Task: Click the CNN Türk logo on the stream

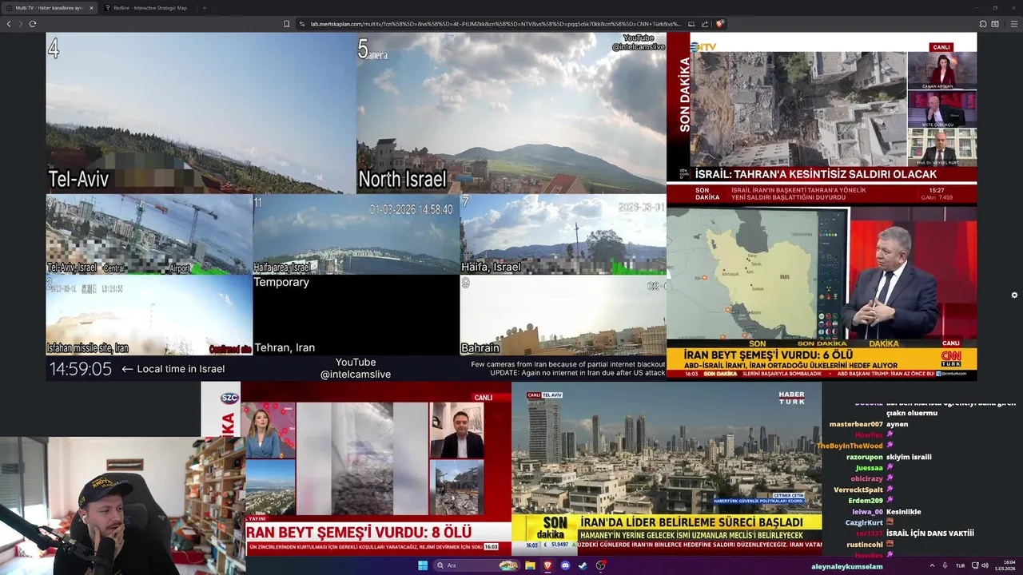Action: pyautogui.click(x=951, y=358)
